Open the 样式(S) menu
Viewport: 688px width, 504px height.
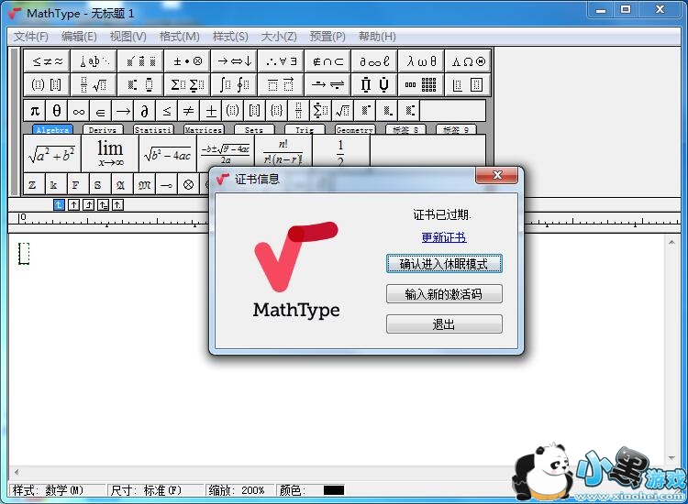[x=230, y=37]
